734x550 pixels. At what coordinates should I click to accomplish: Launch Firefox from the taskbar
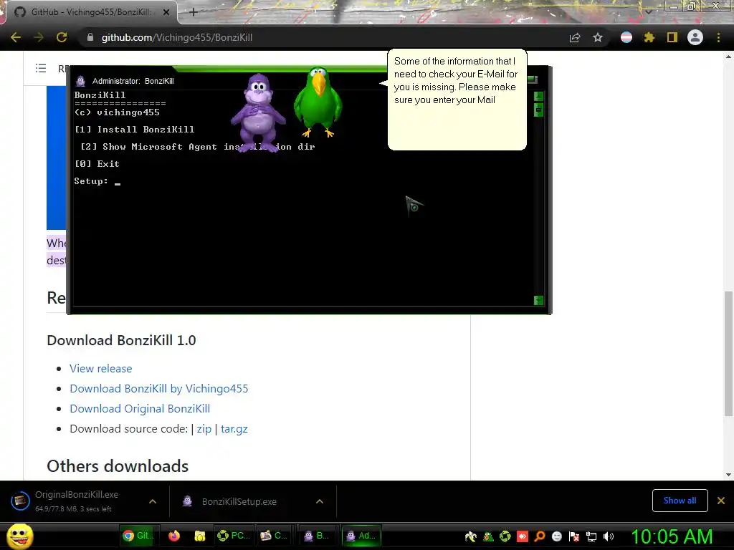coord(174,536)
